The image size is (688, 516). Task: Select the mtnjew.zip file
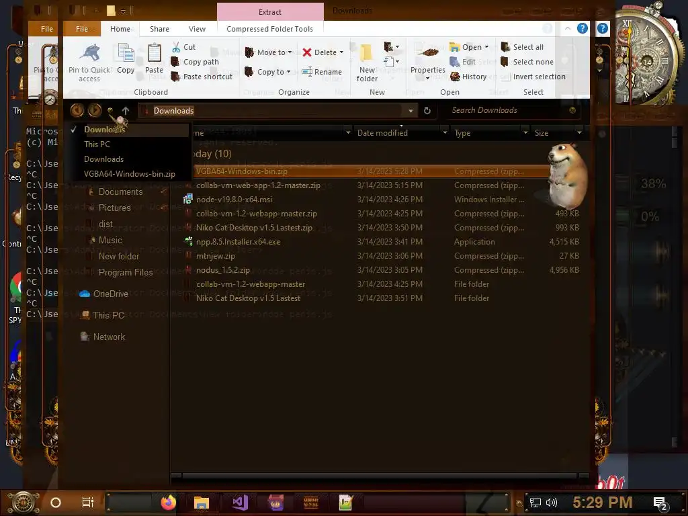pyautogui.click(x=216, y=256)
